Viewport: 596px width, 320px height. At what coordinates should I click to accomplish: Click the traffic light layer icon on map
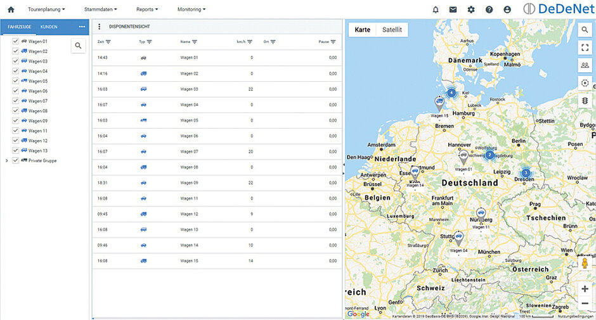pyautogui.click(x=585, y=101)
